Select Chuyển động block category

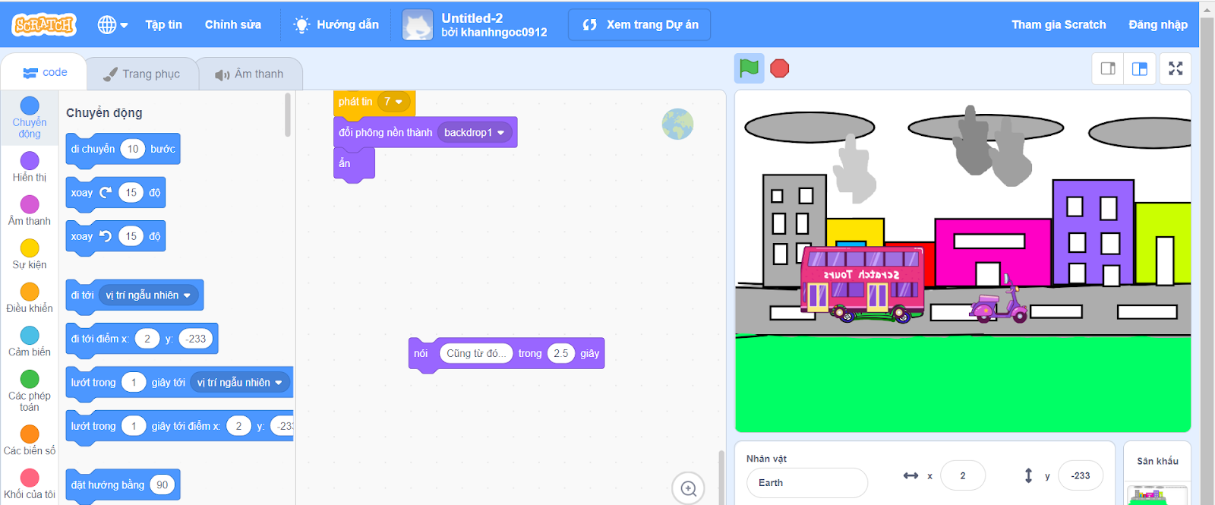30,118
